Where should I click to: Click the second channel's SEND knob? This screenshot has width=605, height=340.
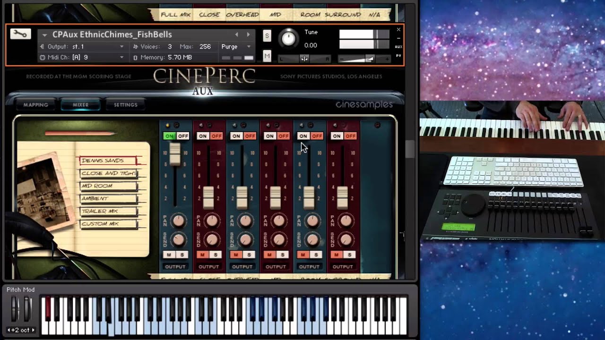[x=212, y=240]
